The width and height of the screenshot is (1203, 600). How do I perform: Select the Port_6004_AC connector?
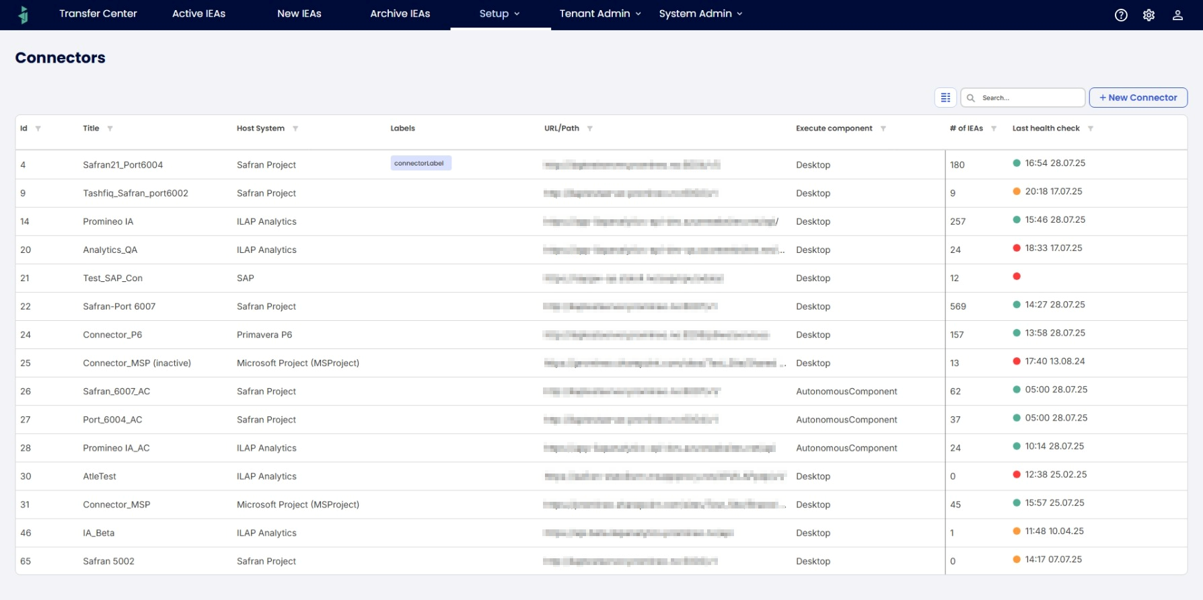[112, 420]
